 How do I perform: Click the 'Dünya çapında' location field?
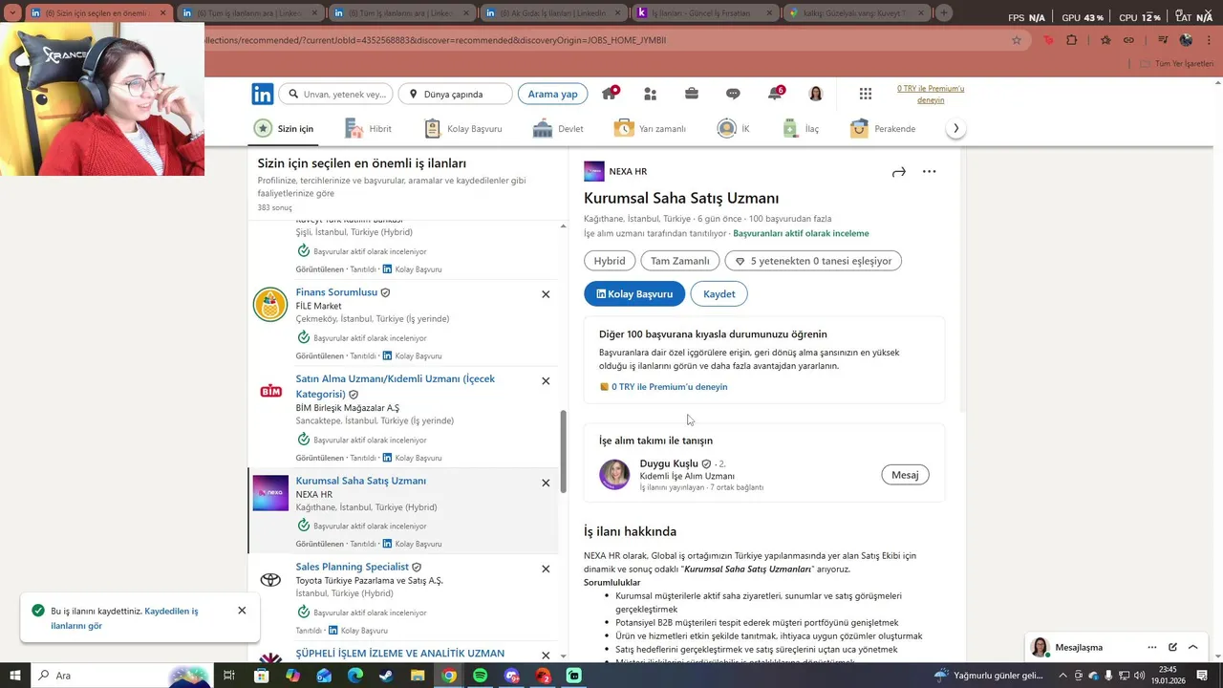[455, 94]
